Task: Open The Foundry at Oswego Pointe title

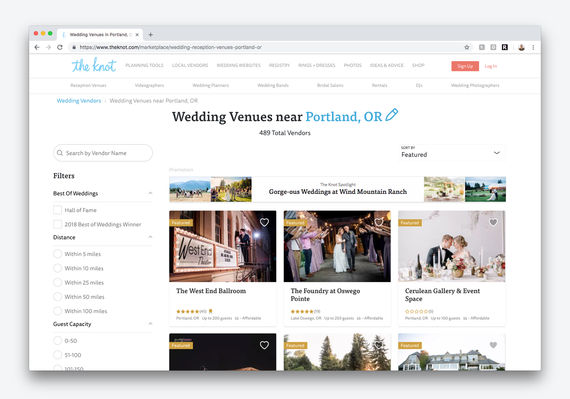Action: coord(325,295)
